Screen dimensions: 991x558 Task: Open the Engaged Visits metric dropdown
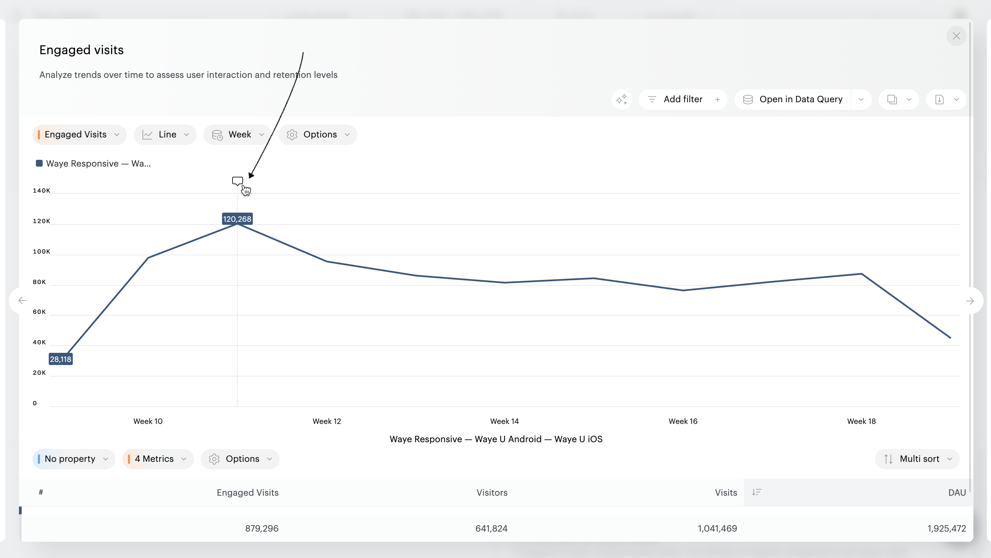point(79,134)
